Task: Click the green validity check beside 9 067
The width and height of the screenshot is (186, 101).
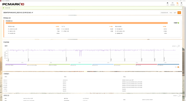Action: tap(179, 23)
